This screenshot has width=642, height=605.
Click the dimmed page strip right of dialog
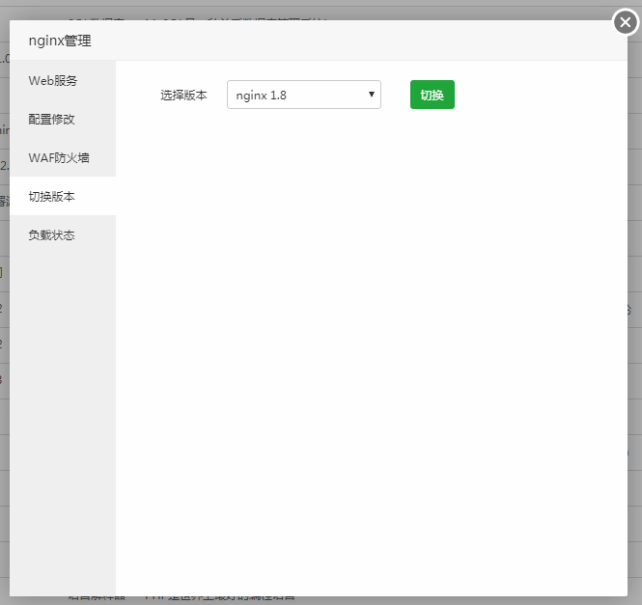pyautogui.click(x=634, y=386)
